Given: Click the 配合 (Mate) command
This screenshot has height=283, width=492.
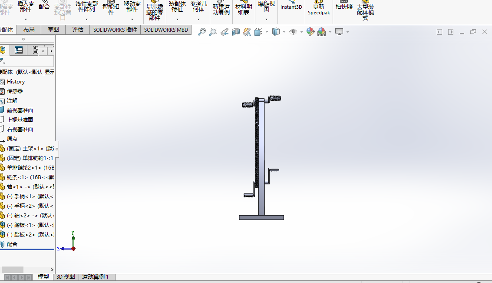Looking at the screenshot, I should pos(44,6).
